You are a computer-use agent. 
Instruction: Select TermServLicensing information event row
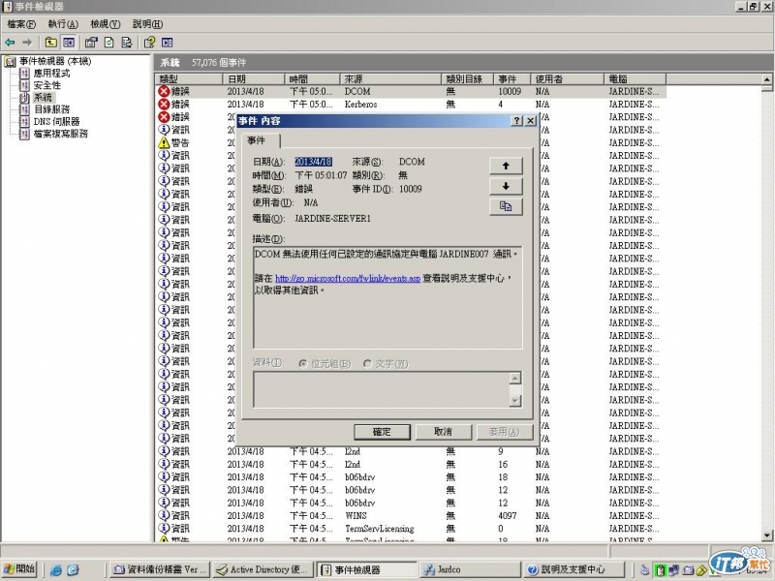click(410, 528)
